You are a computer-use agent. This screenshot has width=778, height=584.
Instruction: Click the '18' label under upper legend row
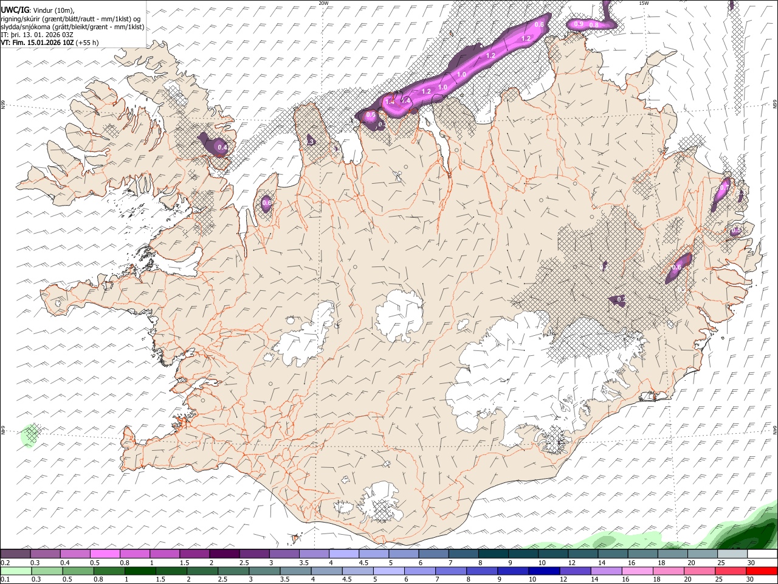pos(661,563)
